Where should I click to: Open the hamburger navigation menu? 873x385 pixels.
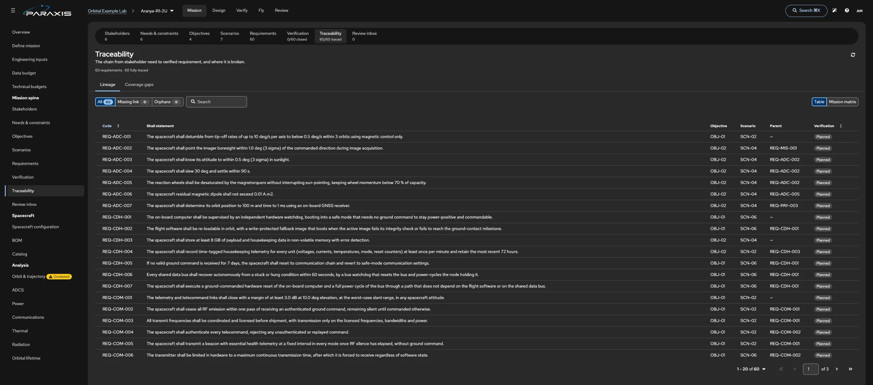click(x=13, y=10)
